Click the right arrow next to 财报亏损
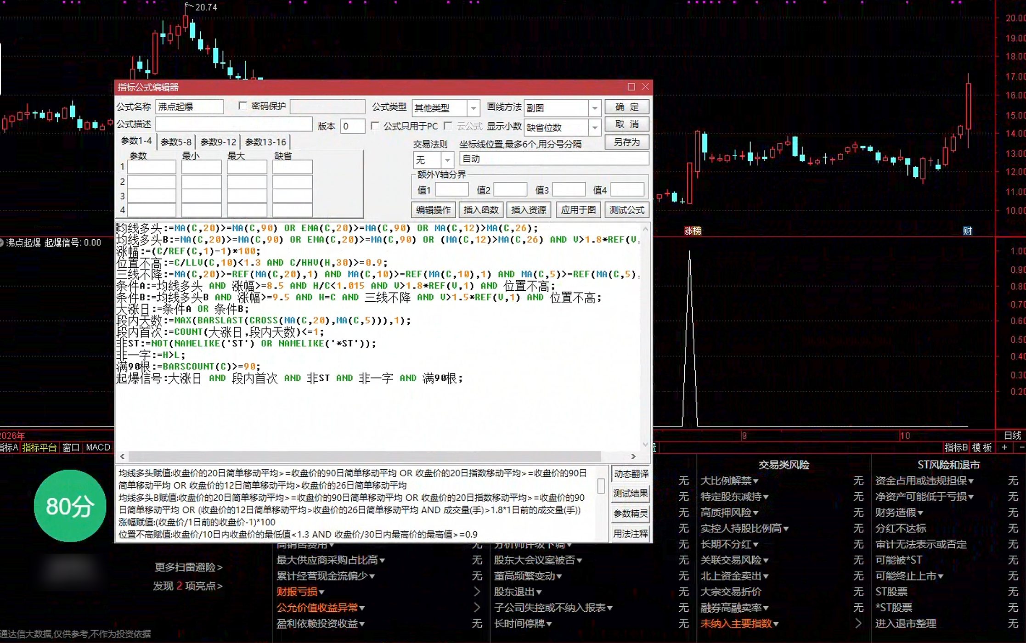This screenshot has width=1026, height=643. [477, 592]
